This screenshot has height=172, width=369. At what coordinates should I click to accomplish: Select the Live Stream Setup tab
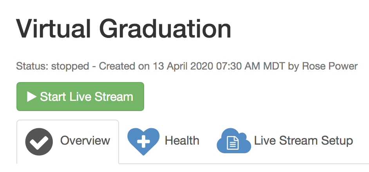pyautogui.click(x=303, y=141)
